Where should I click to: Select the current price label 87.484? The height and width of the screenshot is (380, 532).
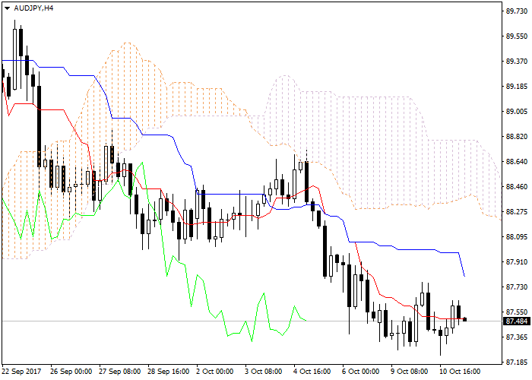(x=516, y=321)
